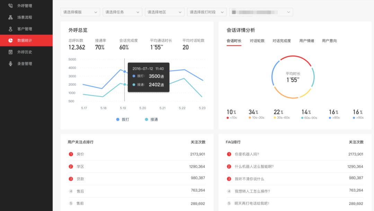Open the 会话时长 tab
The image size is (374, 211).
(234, 41)
